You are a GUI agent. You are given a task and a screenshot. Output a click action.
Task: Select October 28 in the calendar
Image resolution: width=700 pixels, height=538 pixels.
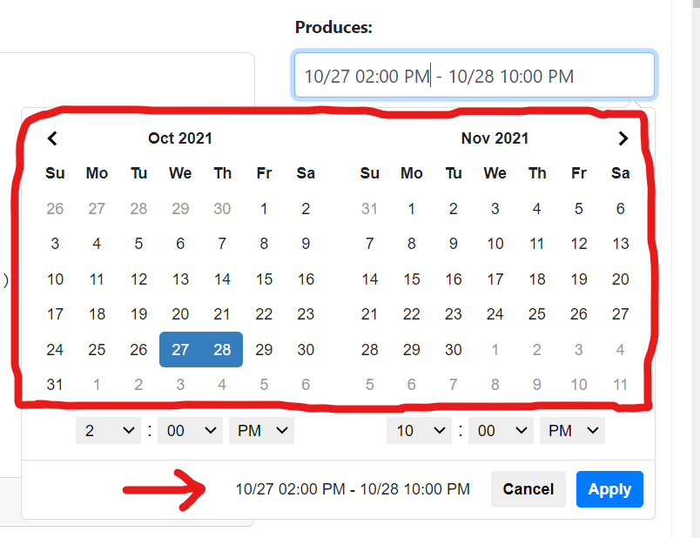tap(222, 349)
